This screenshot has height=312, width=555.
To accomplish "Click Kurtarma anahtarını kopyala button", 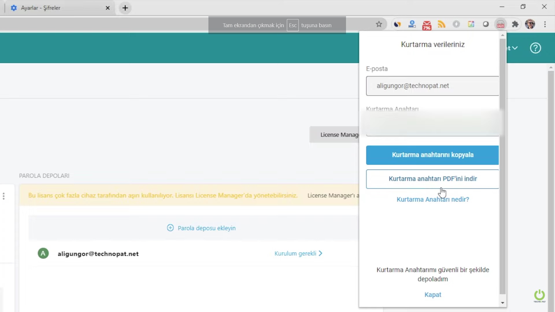I will pos(432,155).
